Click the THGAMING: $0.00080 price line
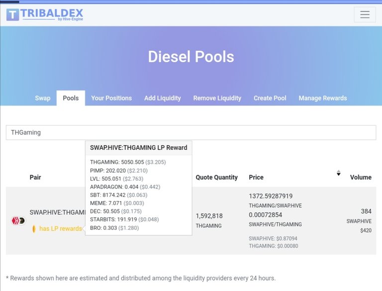382x291 pixels. [274, 246]
